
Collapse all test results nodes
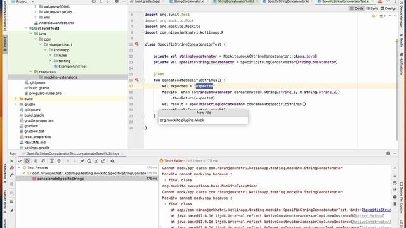pos(59,161)
